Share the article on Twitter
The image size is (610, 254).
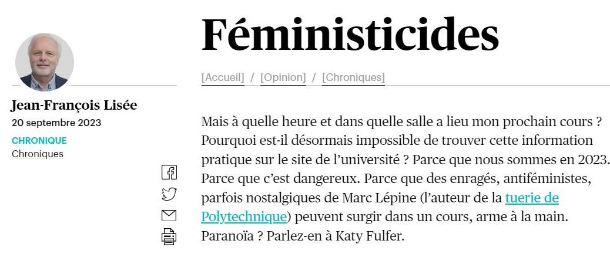169,194
